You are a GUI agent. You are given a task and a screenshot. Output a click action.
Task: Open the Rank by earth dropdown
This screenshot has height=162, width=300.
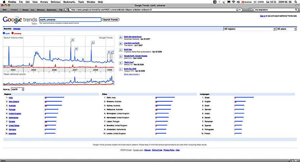coord(18,89)
